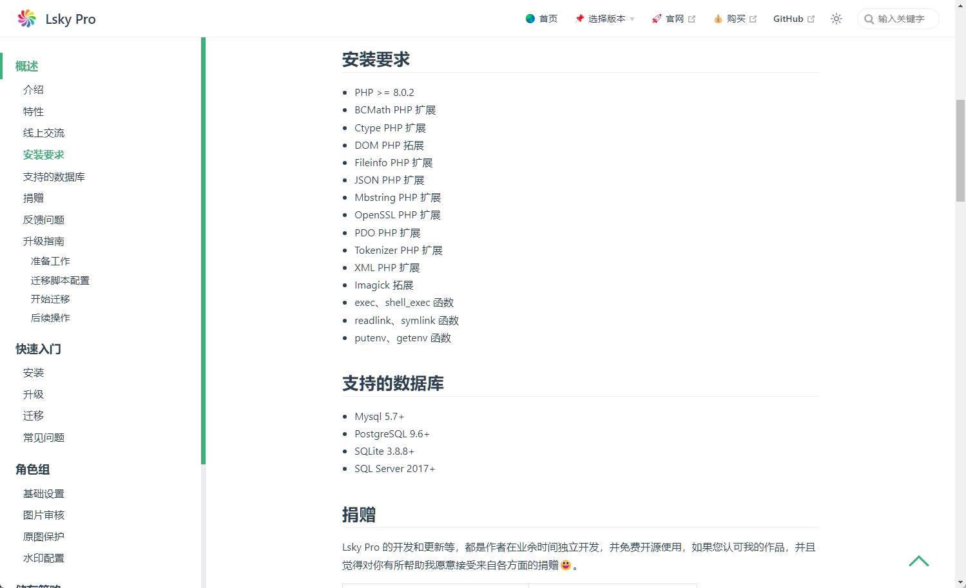Click the Tokenizer PHP 扩展 list item
Screen dimensions: 966x588
(398, 250)
